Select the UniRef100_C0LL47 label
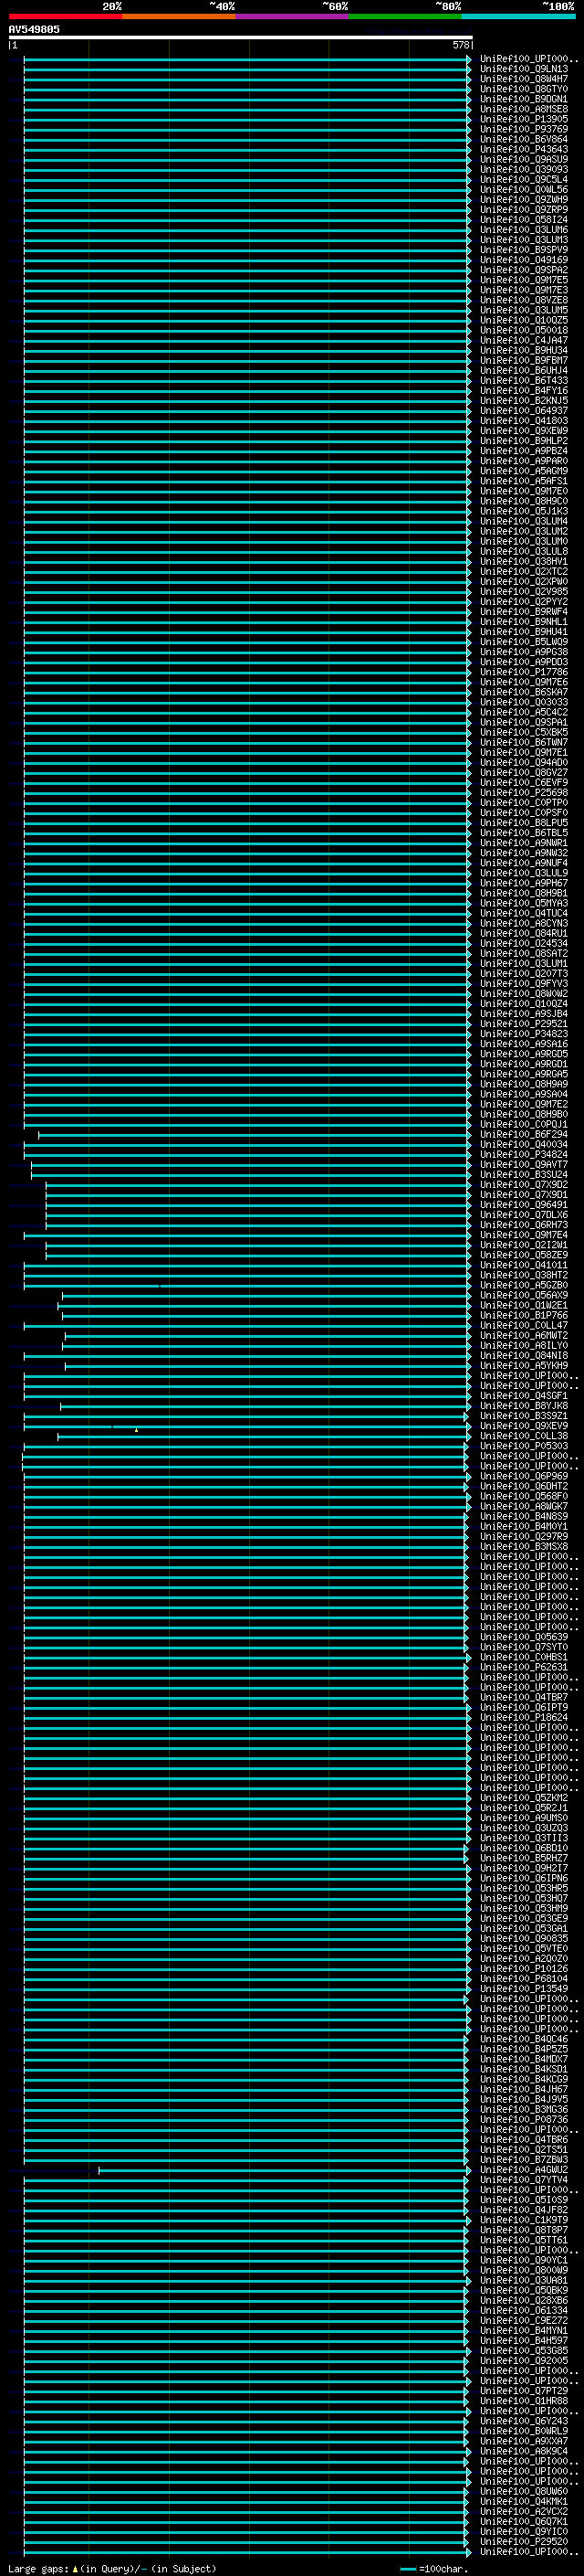 click(524, 1325)
